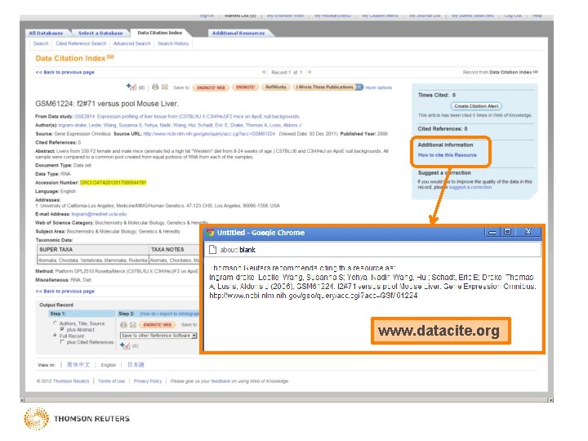Open Cited Reference Search sub-tab

point(81,43)
